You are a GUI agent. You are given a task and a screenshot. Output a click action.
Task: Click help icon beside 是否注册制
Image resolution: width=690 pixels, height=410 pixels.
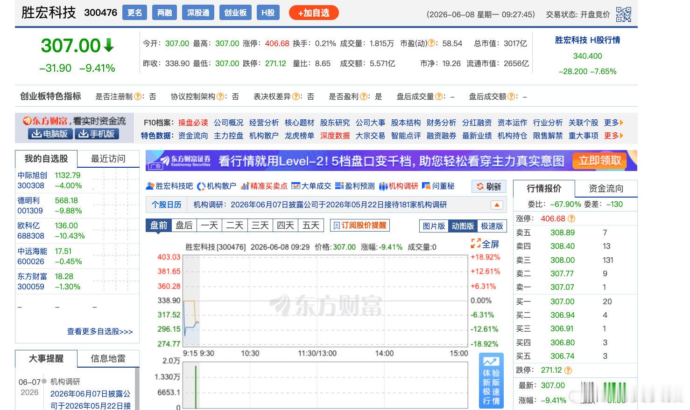tap(138, 96)
